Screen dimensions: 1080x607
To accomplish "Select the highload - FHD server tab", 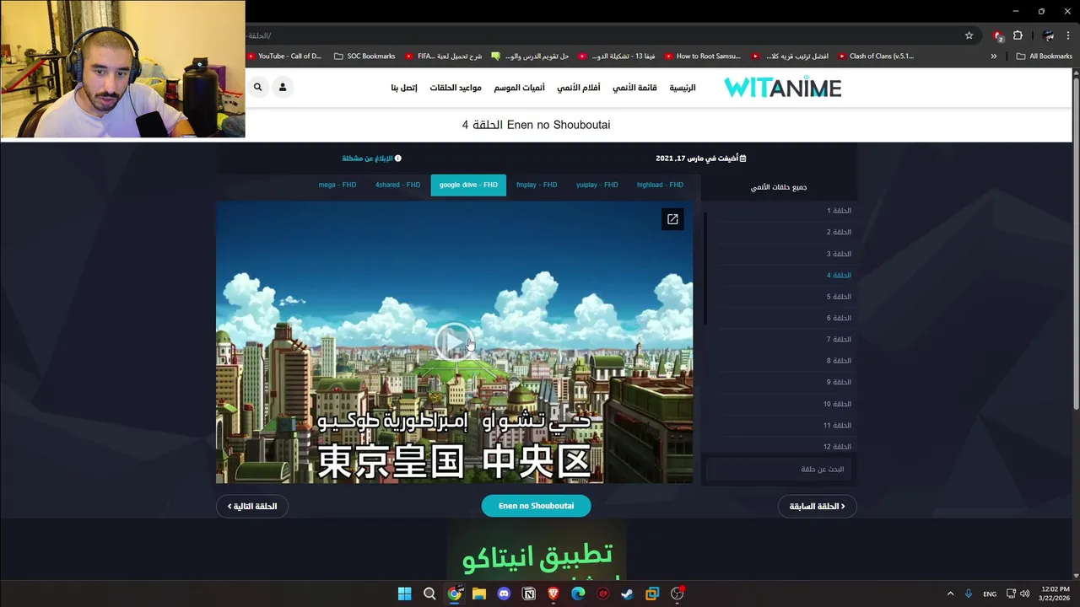I will point(660,185).
